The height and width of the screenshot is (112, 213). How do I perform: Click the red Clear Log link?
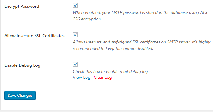pyautogui.click(x=103, y=78)
